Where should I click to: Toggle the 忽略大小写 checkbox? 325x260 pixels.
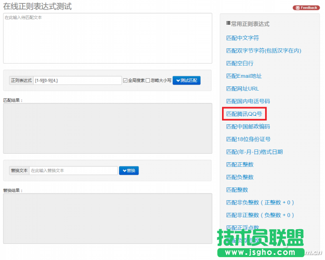point(148,81)
